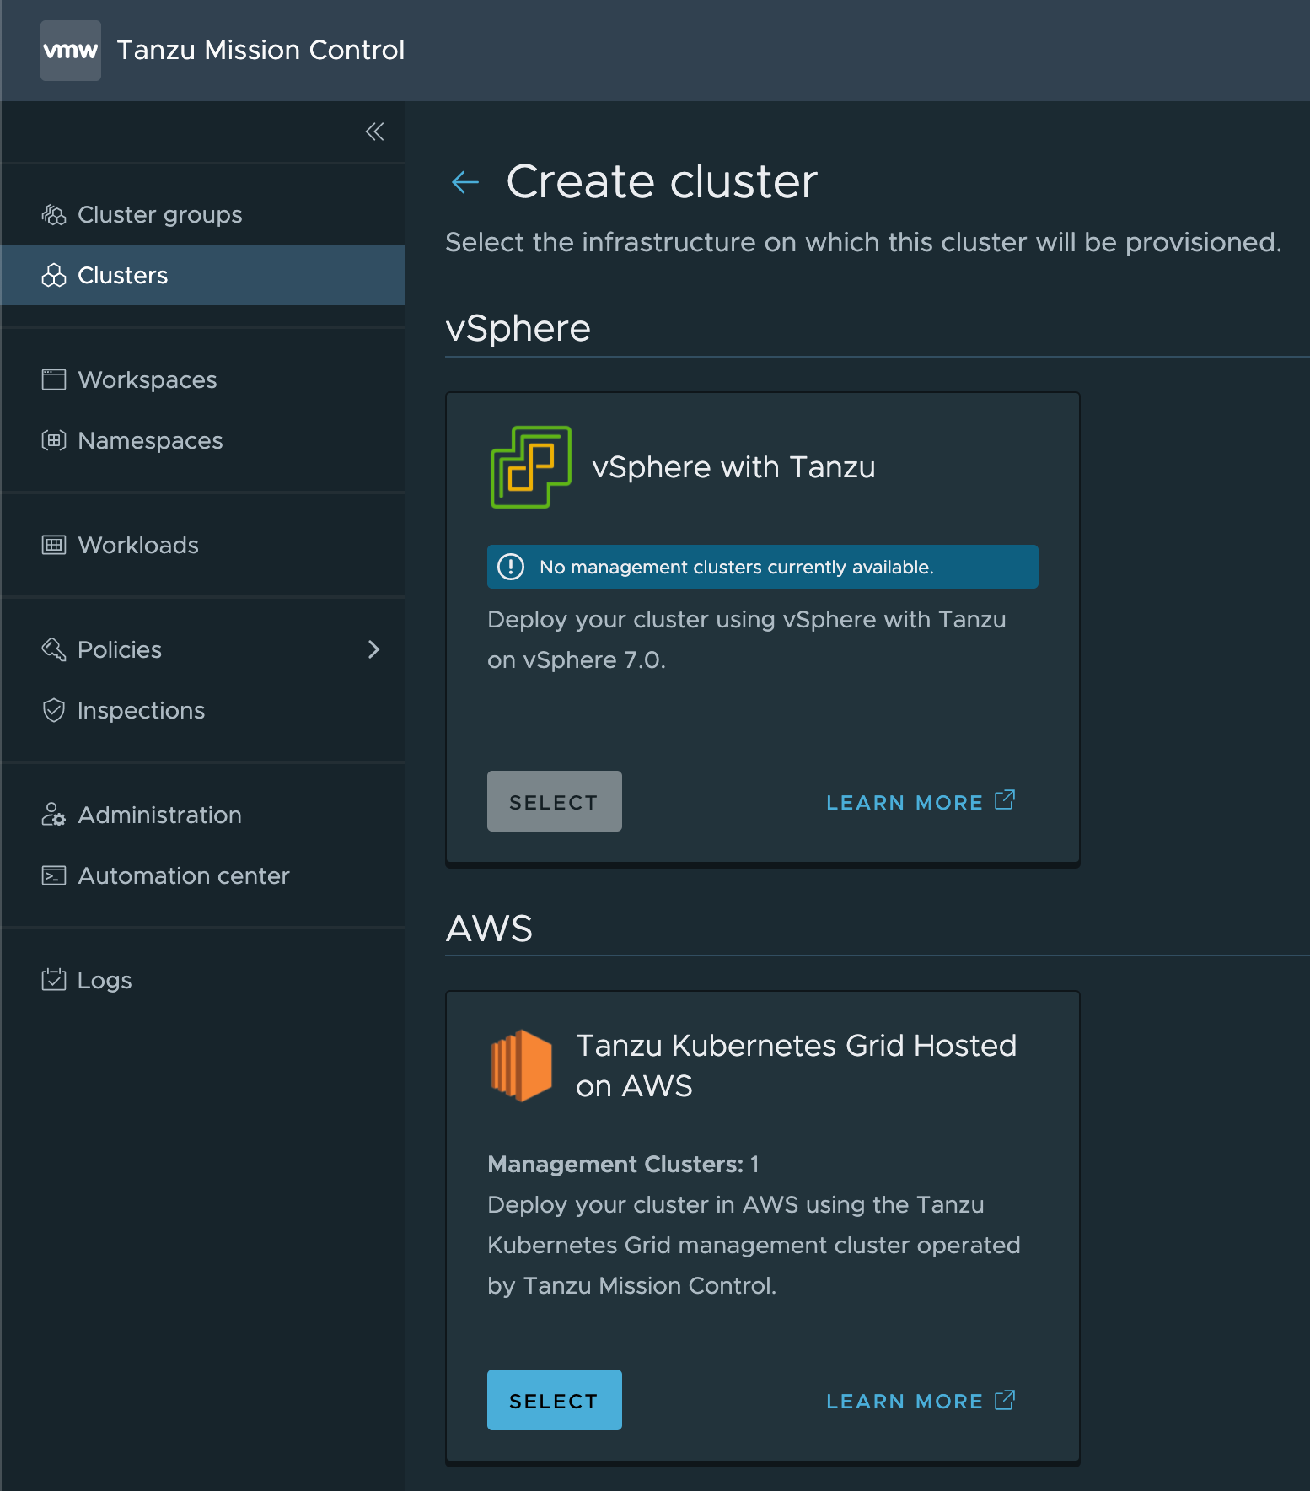Click 'Tanzu Kubernetes Grid Hosted on AWS' title
The image size is (1310, 1491).
tap(796, 1066)
